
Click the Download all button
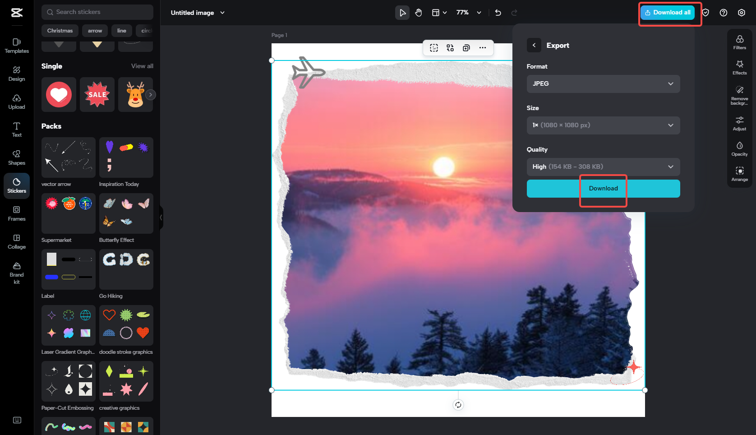668,12
